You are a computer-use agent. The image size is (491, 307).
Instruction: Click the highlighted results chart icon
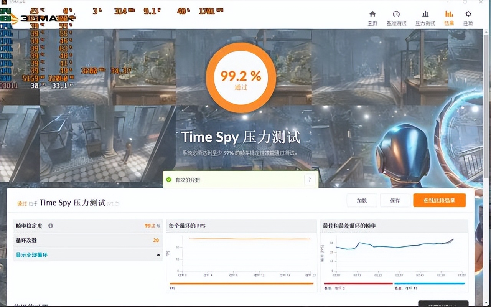[449, 17]
